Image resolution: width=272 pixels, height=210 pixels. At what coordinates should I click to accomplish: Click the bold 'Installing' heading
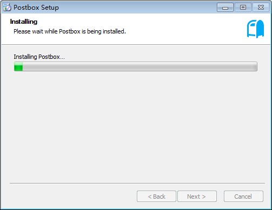pyautogui.click(x=24, y=22)
